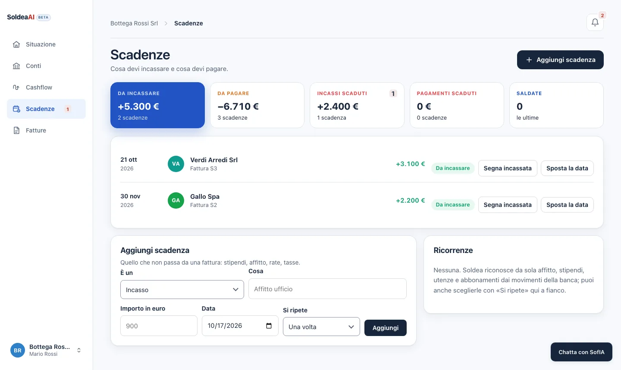This screenshot has height=370, width=621.
Task: Click Bottega Rossi Srl breadcrumb link
Action: coord(134,23)
